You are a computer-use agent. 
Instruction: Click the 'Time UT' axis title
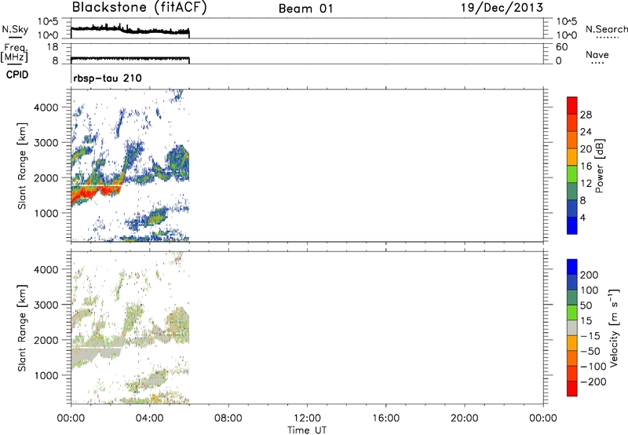tap(307, 430)
